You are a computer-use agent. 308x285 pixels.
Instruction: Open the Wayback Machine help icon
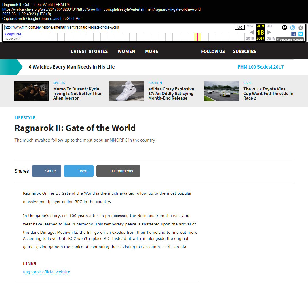(292, 28)
